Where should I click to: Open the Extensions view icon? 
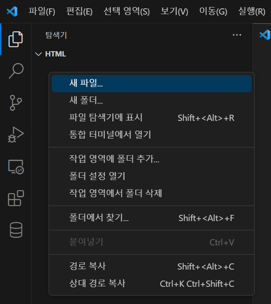16,198
